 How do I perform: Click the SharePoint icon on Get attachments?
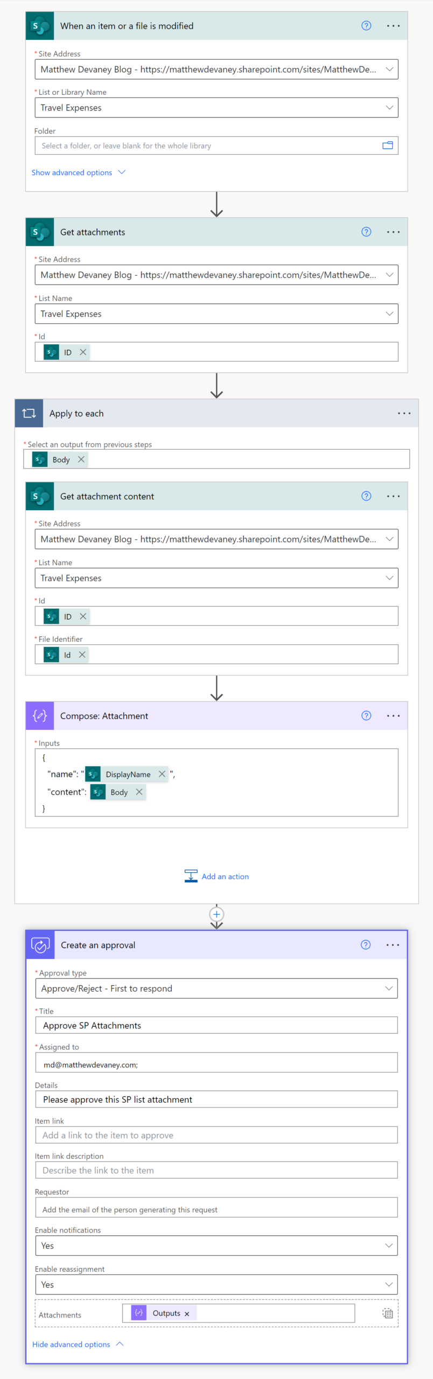(x=40, y=232)
